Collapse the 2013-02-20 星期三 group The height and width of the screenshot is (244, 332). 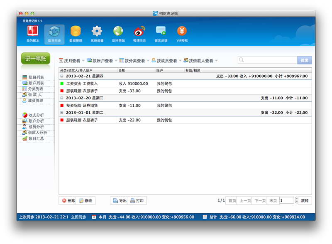click(62, 98)
